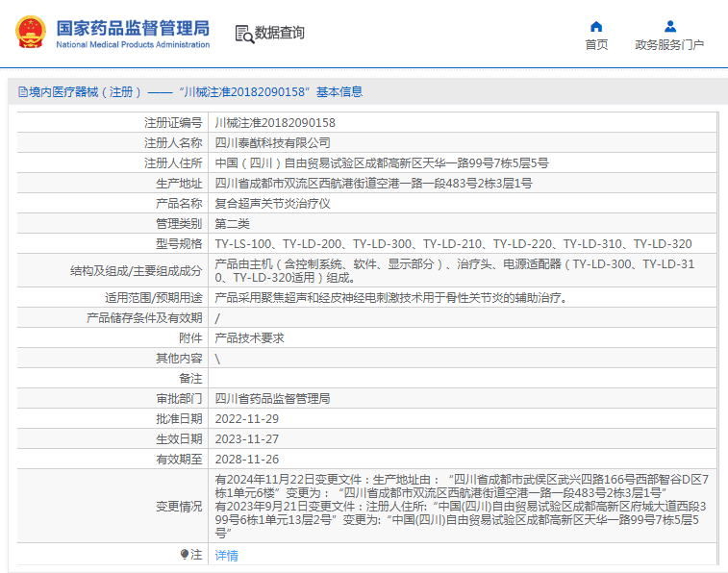Open 政务服务门户 user icon

tap(670, 26)
